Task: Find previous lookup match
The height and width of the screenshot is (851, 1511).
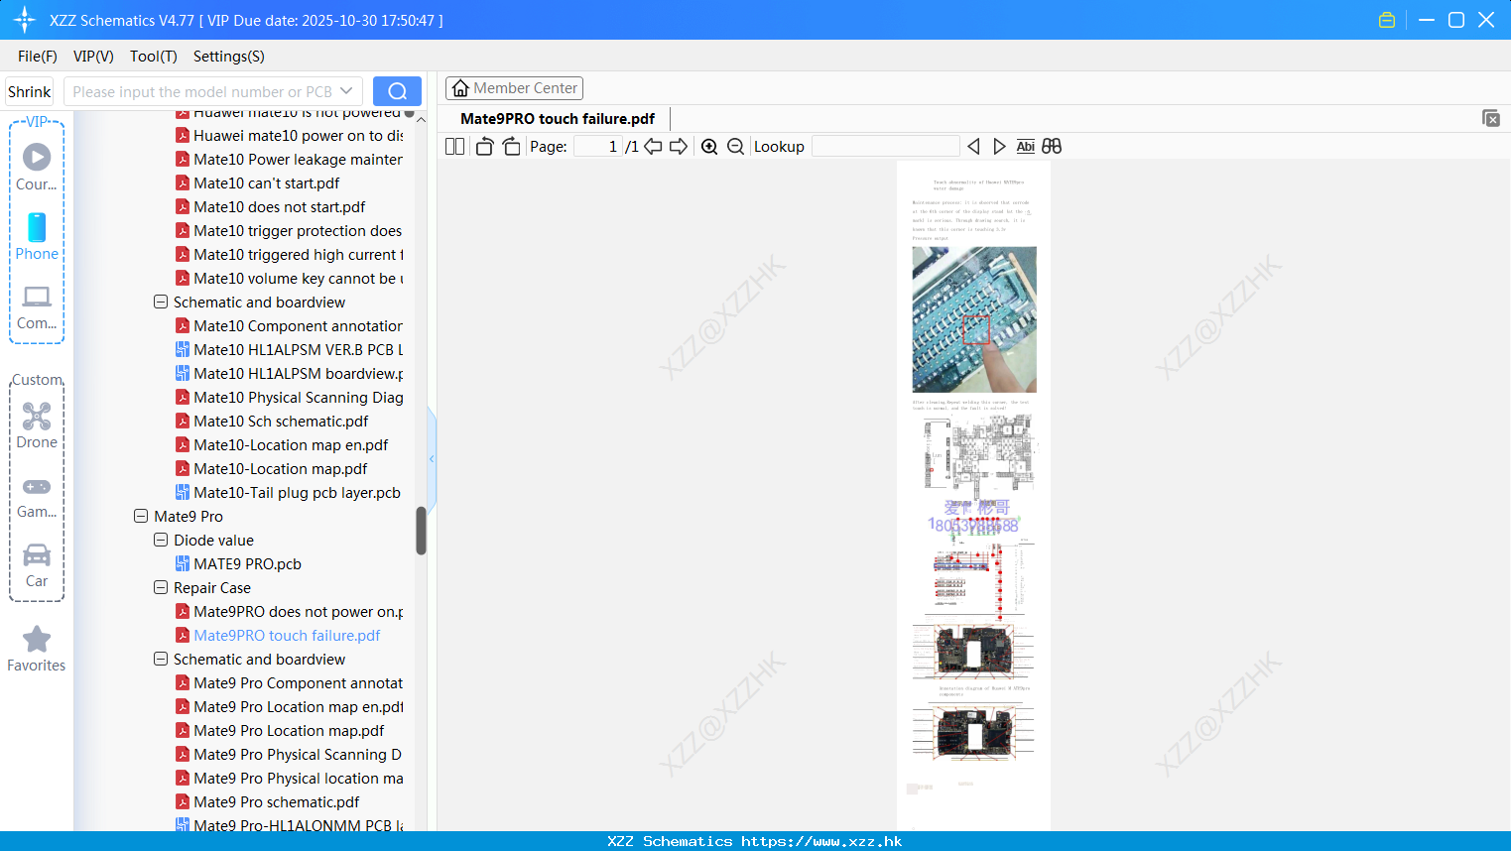Action: click(x=973, y=147)
